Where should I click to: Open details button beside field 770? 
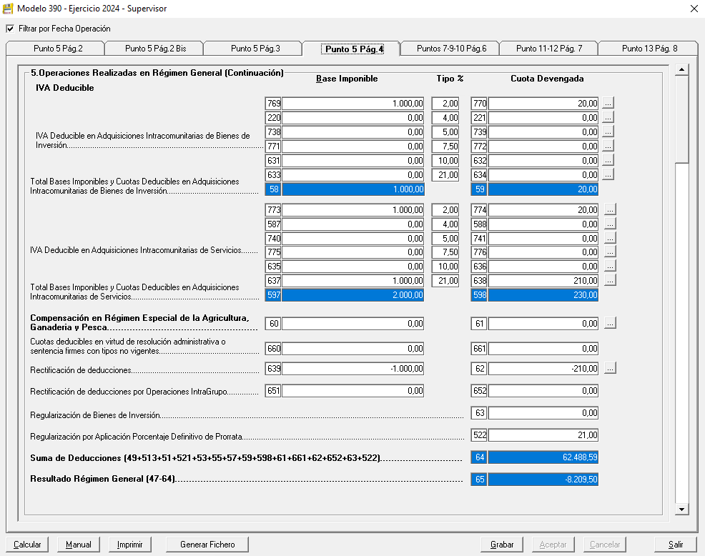click(x=608, y=103)
